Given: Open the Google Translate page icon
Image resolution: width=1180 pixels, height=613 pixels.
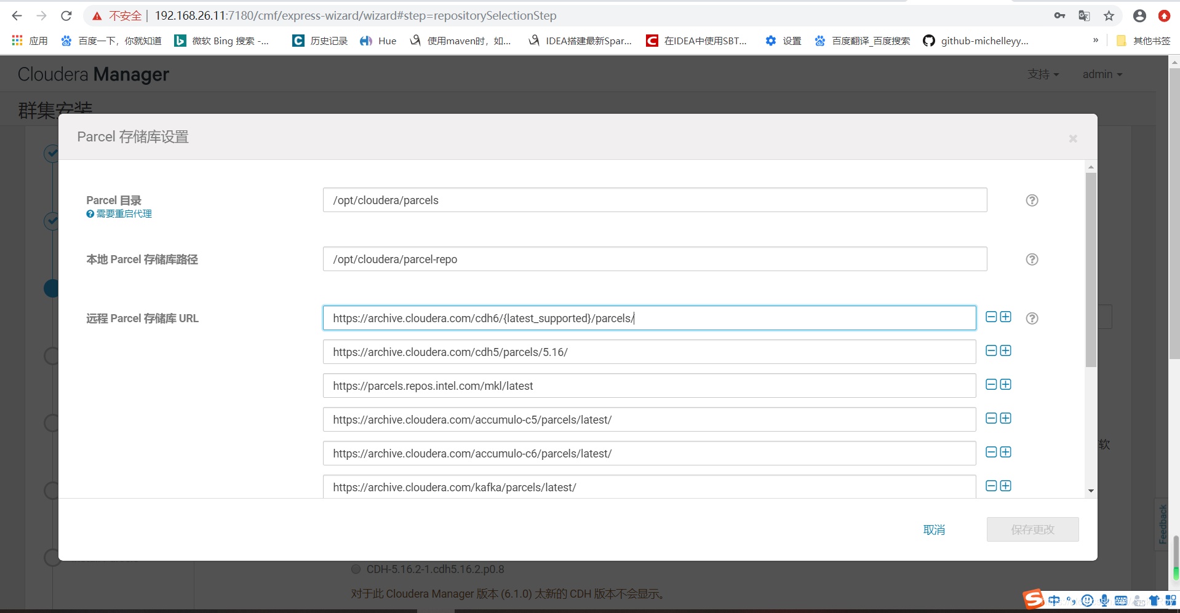Looking at the screenshot, I should point(1084,16).
